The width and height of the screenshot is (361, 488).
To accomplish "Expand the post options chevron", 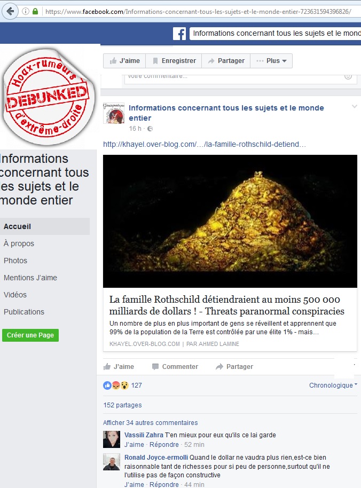I will click(354, 107).
